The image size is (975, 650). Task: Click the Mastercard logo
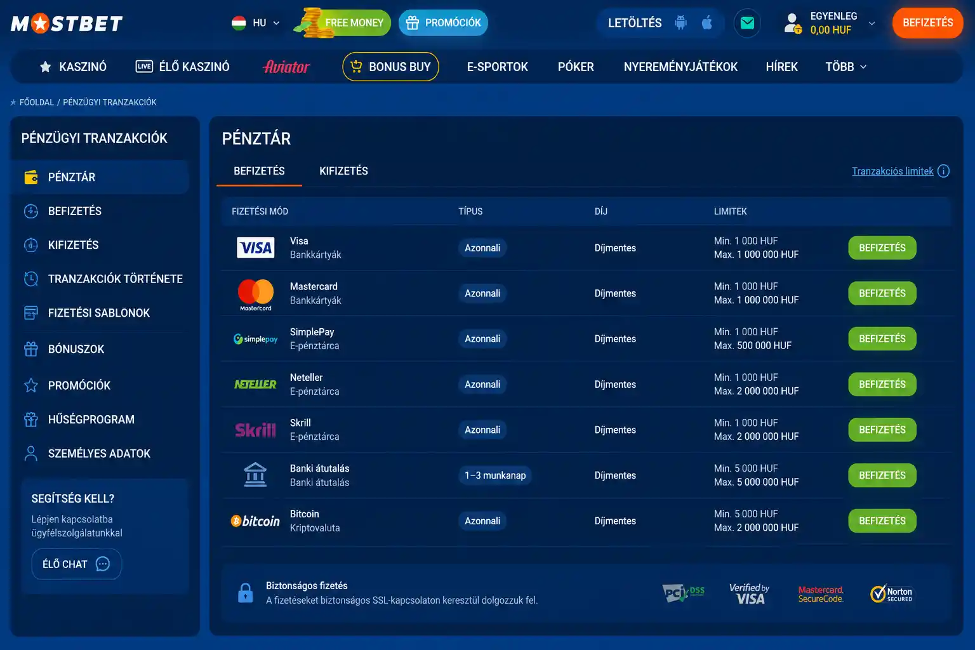pyautogui.click(x=255, y=294)
